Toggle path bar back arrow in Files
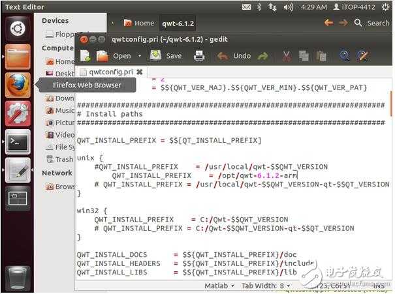395x294 pixels. (x=112, y=23)
